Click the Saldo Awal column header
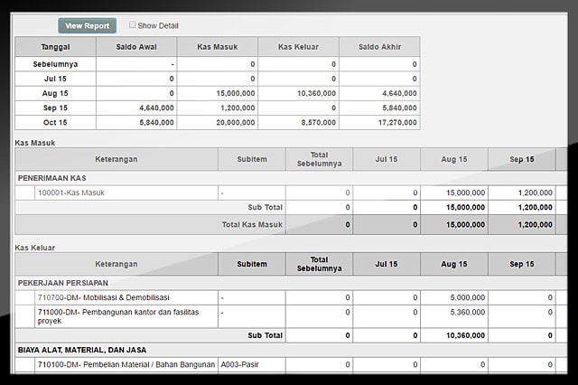The image size is (578, 385). point(136,47)
